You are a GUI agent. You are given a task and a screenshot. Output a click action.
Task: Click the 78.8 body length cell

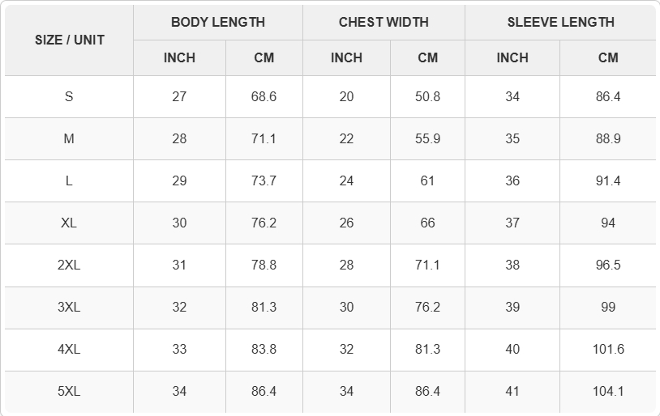pos(264,265)
